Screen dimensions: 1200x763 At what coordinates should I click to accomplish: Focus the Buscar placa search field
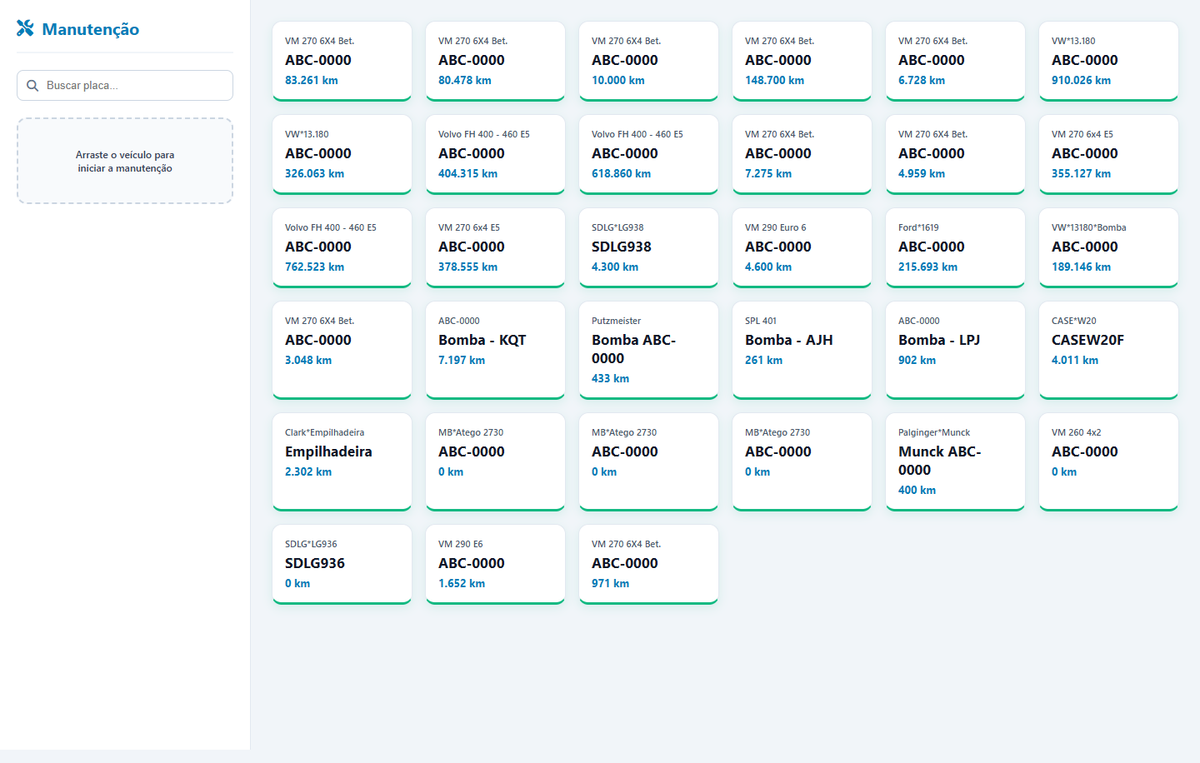[125, 86]
